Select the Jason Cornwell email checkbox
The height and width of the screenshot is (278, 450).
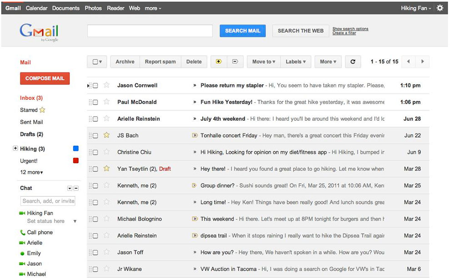(95, 85)
